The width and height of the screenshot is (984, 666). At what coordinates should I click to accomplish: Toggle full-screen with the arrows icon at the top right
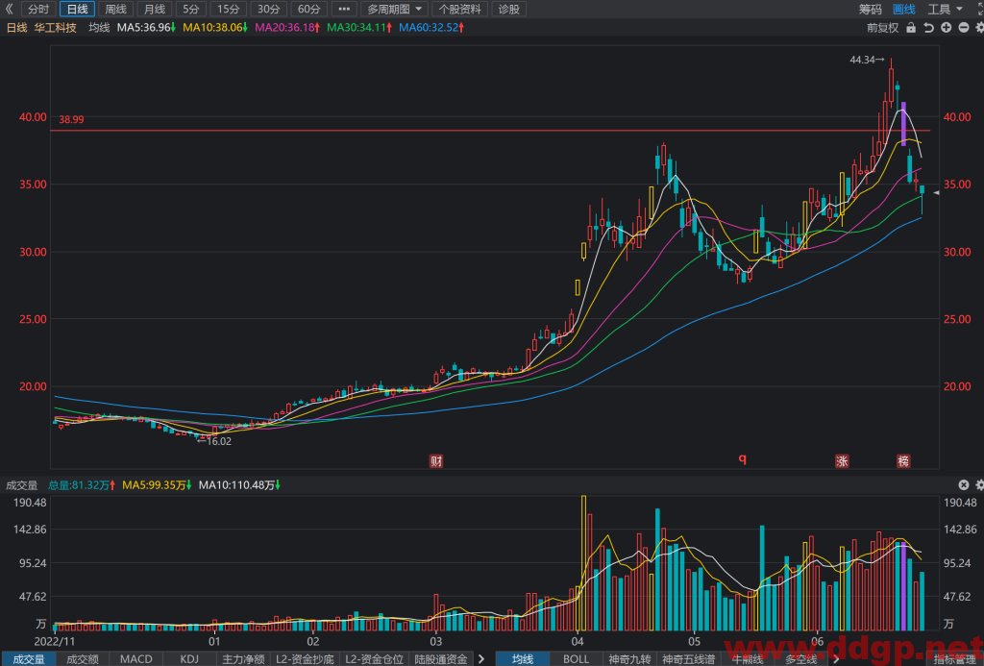(979, 9)
